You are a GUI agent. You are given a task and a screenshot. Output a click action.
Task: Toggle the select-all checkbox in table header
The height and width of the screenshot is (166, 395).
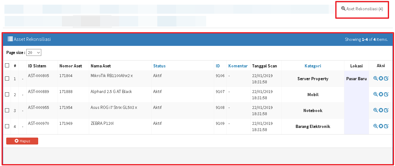(x=7, y=66)
